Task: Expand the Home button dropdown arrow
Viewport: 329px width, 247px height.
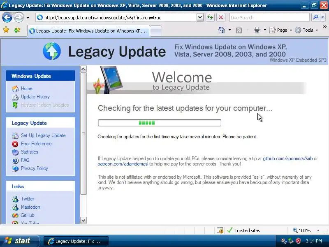Action: 229,30
